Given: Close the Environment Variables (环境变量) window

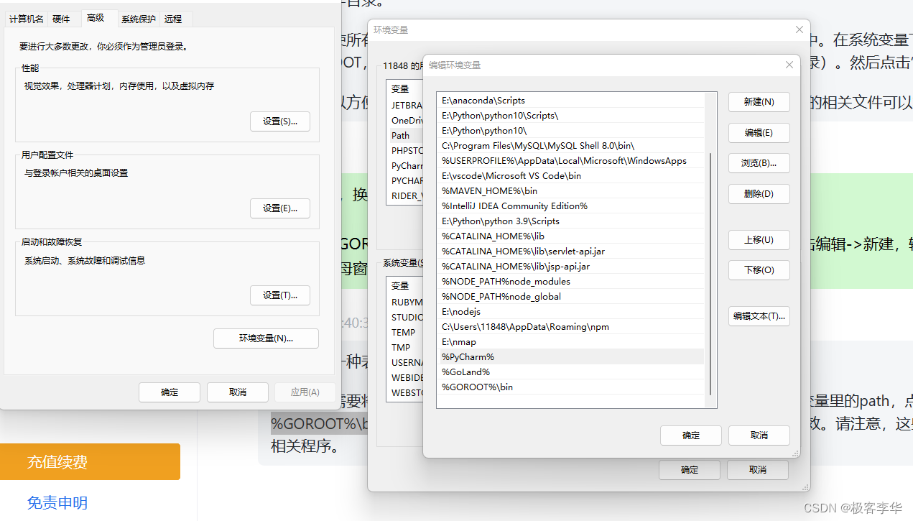Looking at the screenshot, I should (x=800, y=29).
